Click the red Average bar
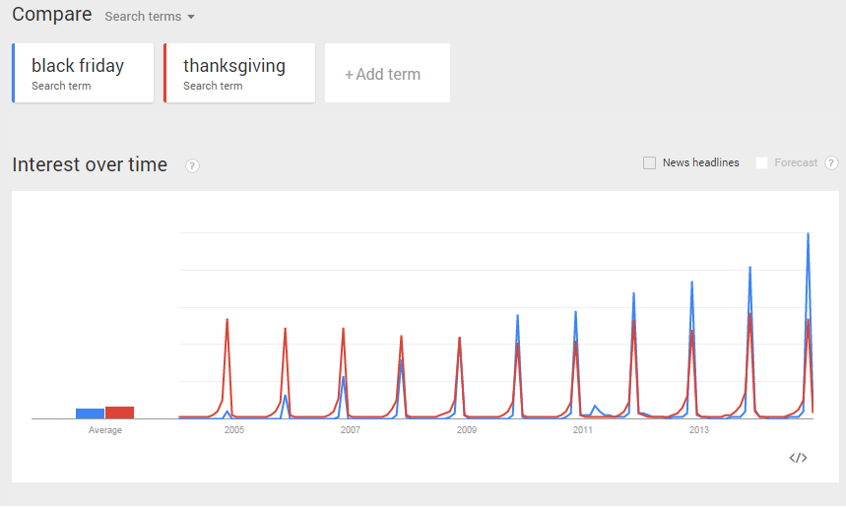Image resolution: width=846 pixels, height=508 pixels. [x=119, y=413]
